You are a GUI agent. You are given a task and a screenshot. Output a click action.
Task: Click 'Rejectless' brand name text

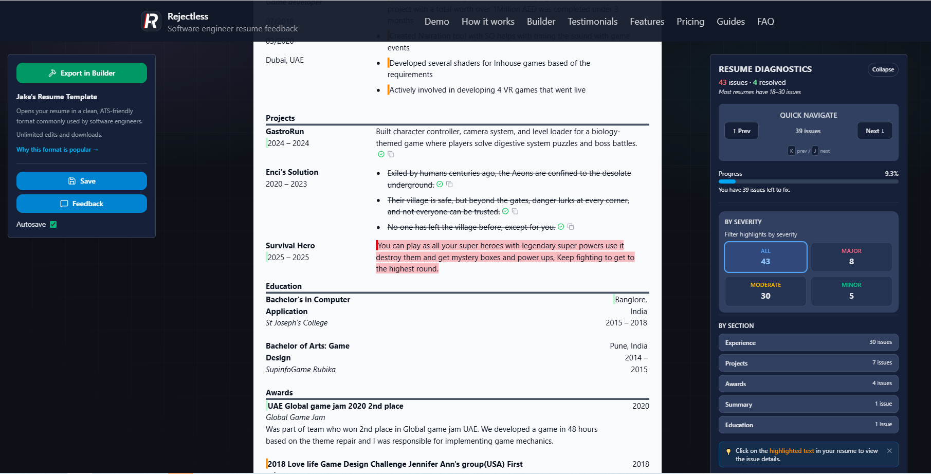click(x=188, y=16)
